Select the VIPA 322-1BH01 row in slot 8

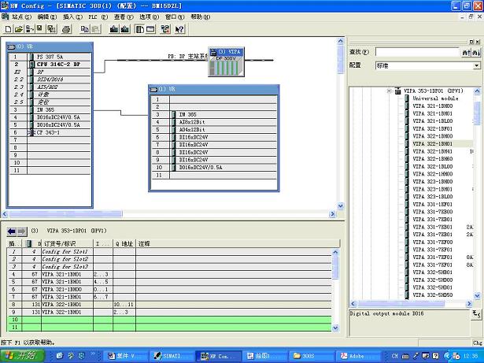click(x=169, y=305)
